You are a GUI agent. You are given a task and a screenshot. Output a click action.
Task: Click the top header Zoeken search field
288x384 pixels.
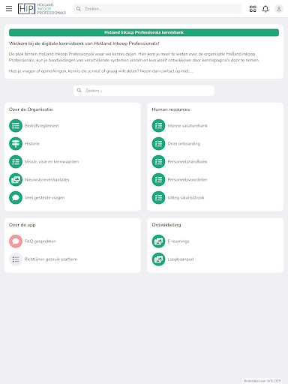157,9
